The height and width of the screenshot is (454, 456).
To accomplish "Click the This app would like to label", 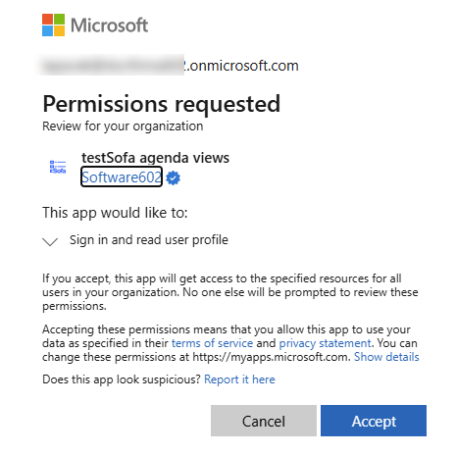I will tap(115, 213).
